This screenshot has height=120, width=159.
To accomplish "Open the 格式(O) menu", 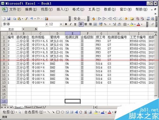I will 78,9.
